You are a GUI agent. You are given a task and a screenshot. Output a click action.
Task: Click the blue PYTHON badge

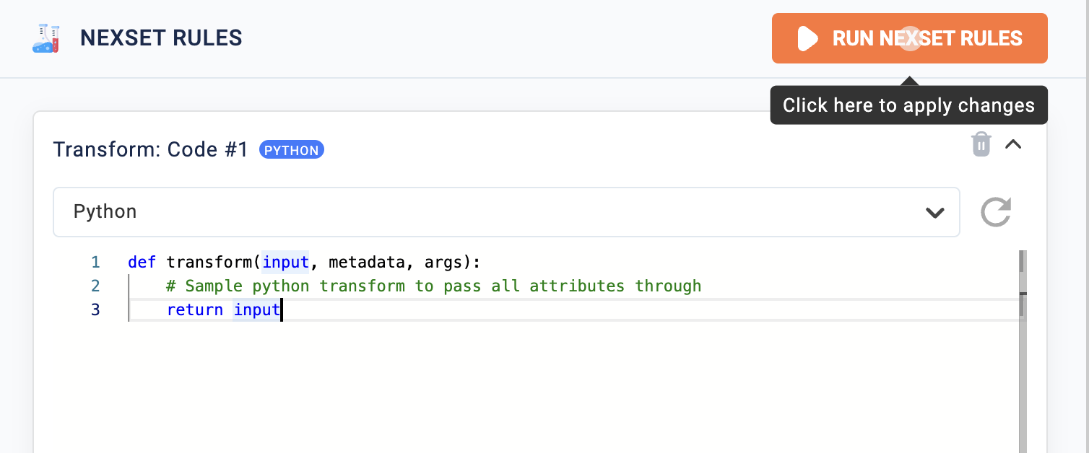292,150
